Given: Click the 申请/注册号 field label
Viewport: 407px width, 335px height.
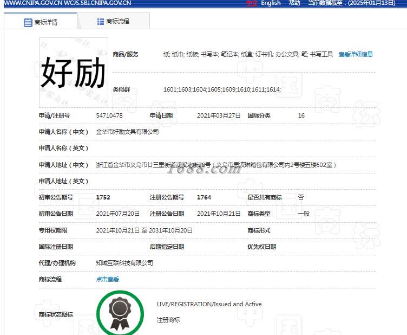Looking at the screenshot, I should [x=55, y=115].
